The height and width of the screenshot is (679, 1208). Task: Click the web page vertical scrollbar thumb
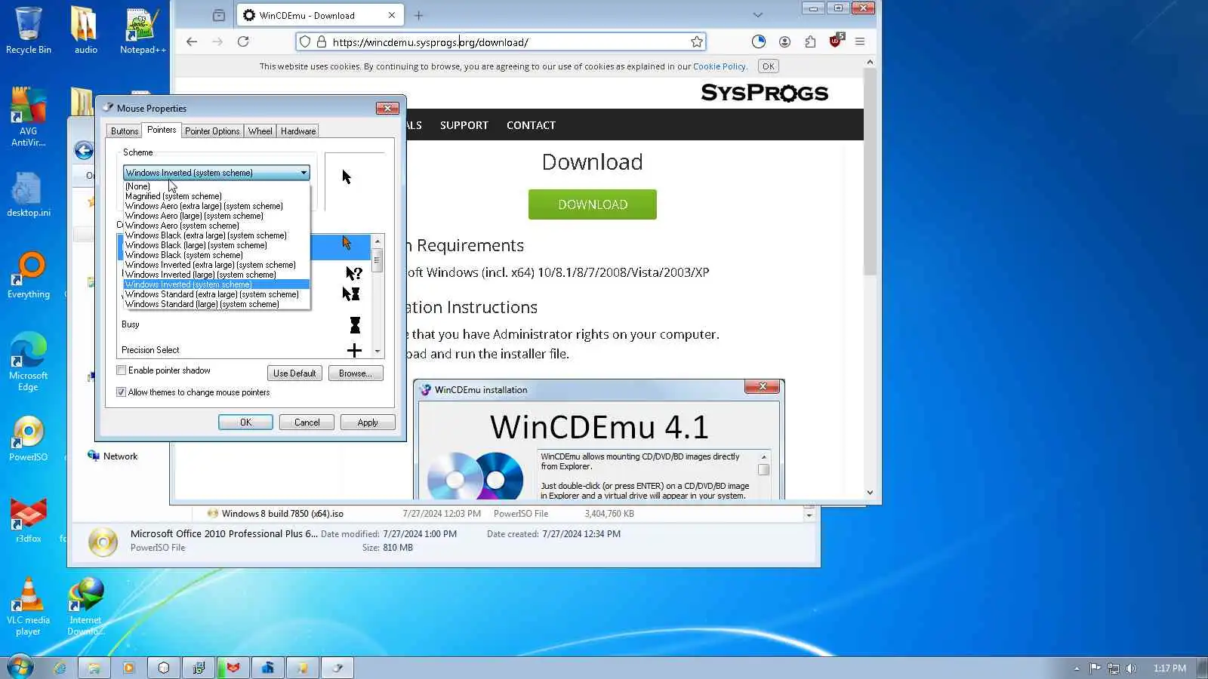(x=870, y=172)
